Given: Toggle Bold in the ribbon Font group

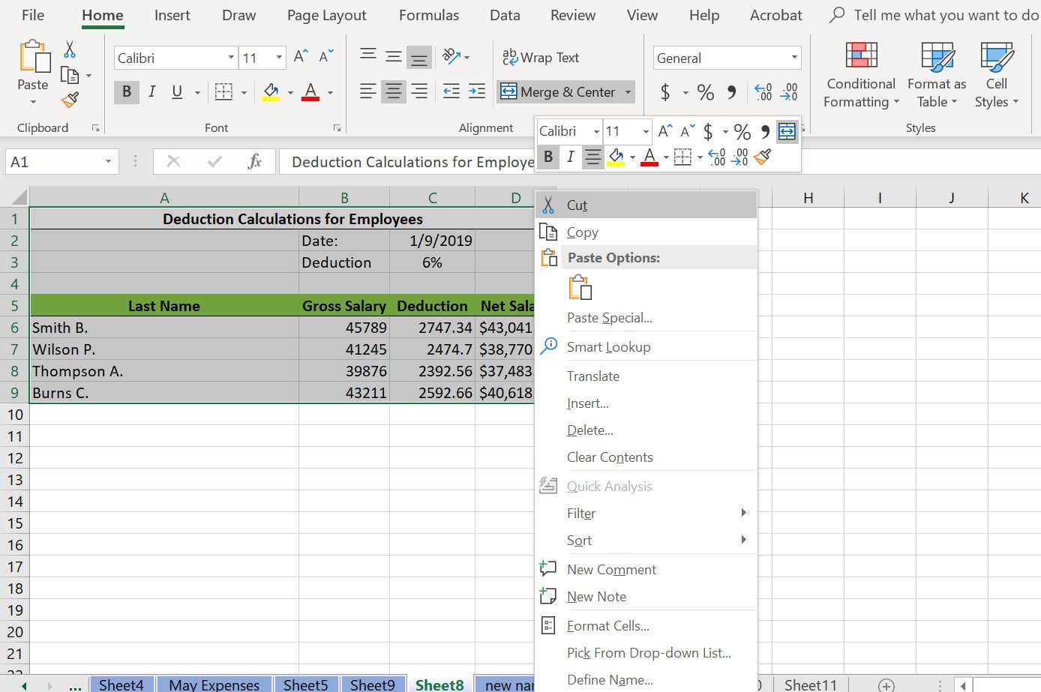Looking at the screenshot, I should pyautogui.click(x=126, y=91).
